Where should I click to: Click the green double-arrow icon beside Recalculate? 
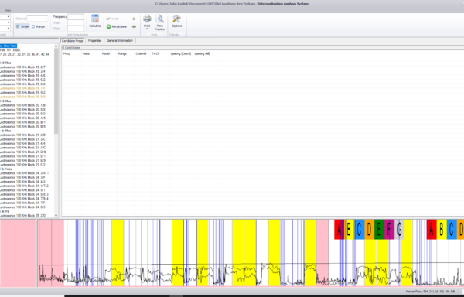[134, 26]
